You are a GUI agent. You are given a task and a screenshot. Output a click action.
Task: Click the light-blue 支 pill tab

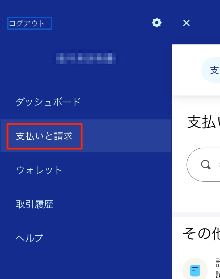[211, 70]
